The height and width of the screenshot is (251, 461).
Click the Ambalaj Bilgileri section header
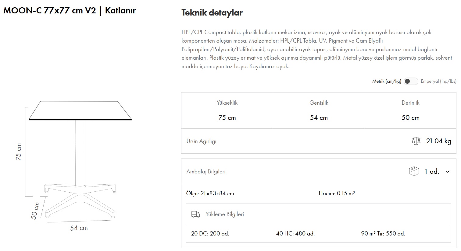click(x=206, y=172)
